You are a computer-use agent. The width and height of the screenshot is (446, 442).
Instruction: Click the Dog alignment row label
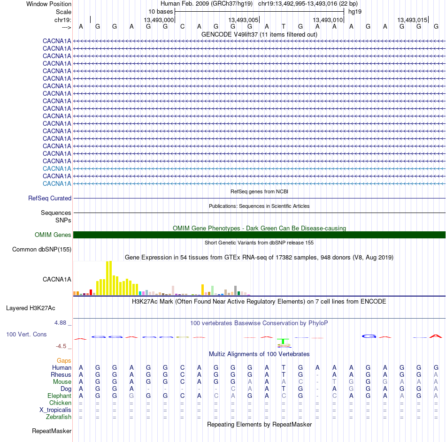66,389
